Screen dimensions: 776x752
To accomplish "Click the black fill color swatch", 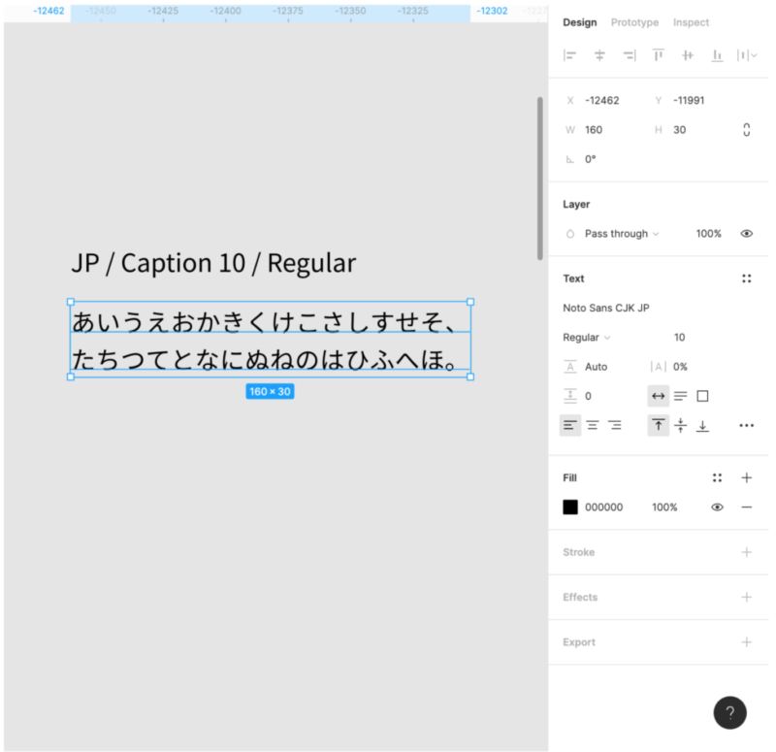I will coord(570,507).
